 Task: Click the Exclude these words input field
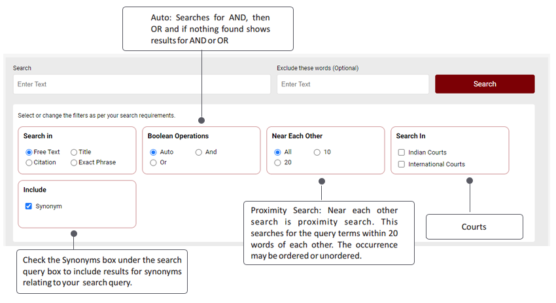pyautogui.click(x=353, y=84)
